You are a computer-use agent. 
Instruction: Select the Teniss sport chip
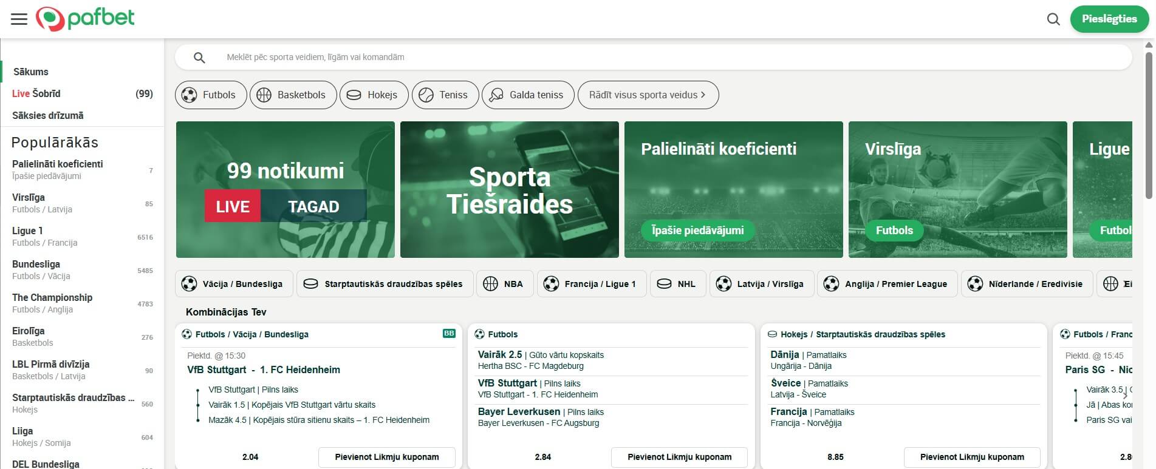click(445, 95)
